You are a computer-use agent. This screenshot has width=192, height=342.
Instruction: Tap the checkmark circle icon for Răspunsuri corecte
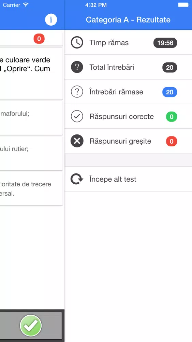77,117
